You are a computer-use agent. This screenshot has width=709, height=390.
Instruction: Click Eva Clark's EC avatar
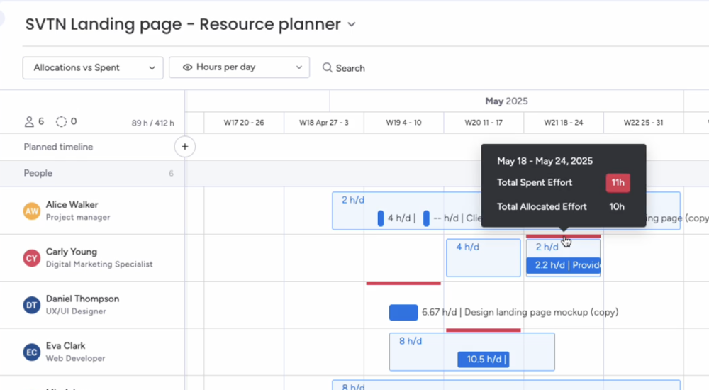(32, 352)
